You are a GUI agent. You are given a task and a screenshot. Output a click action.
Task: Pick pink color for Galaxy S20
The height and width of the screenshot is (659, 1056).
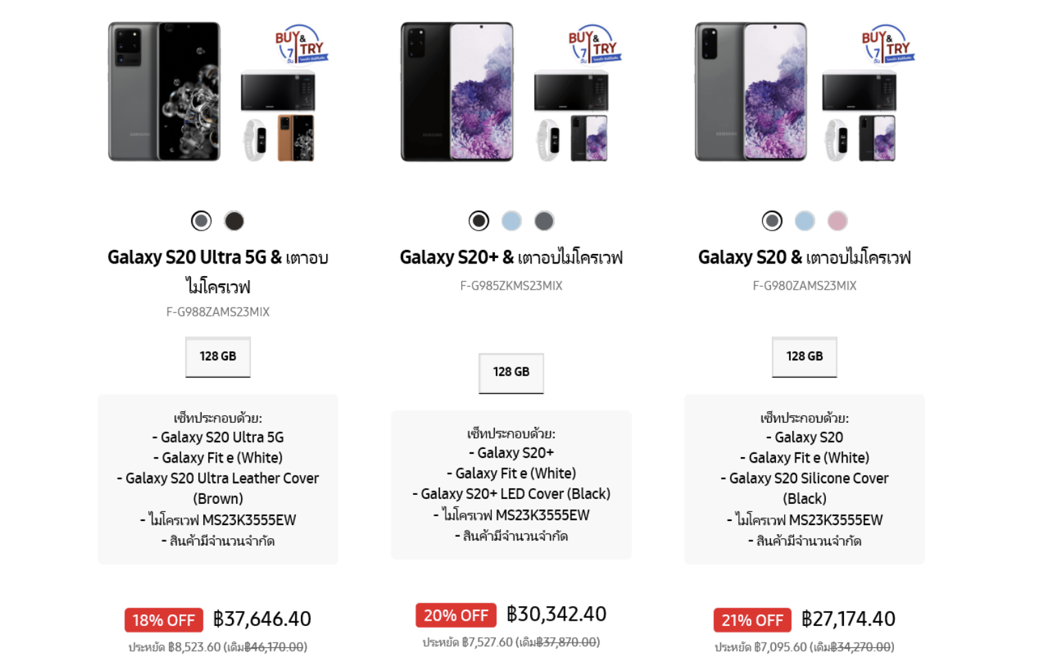(838, 221)
